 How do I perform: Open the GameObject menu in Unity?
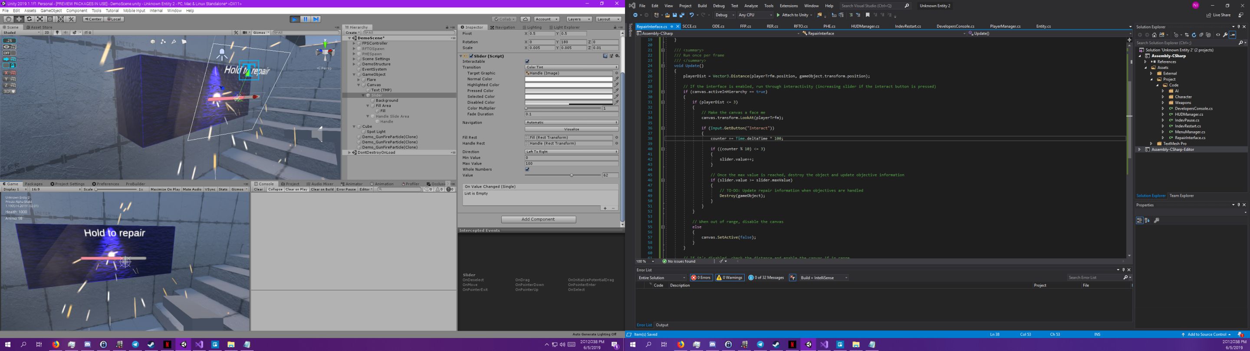[x=51, y=11]
